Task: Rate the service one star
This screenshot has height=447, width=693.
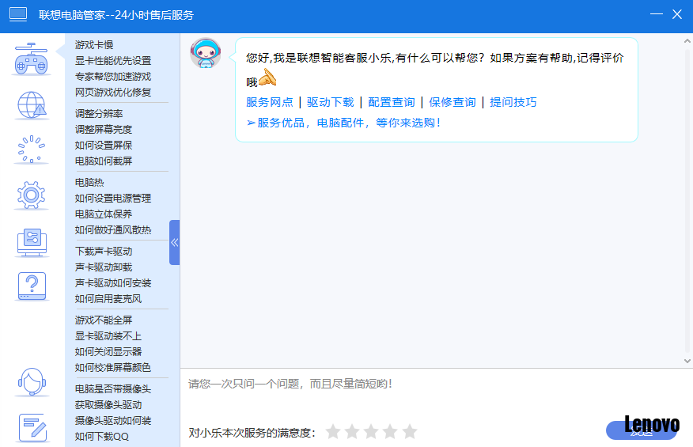Action: coord(333,431)
